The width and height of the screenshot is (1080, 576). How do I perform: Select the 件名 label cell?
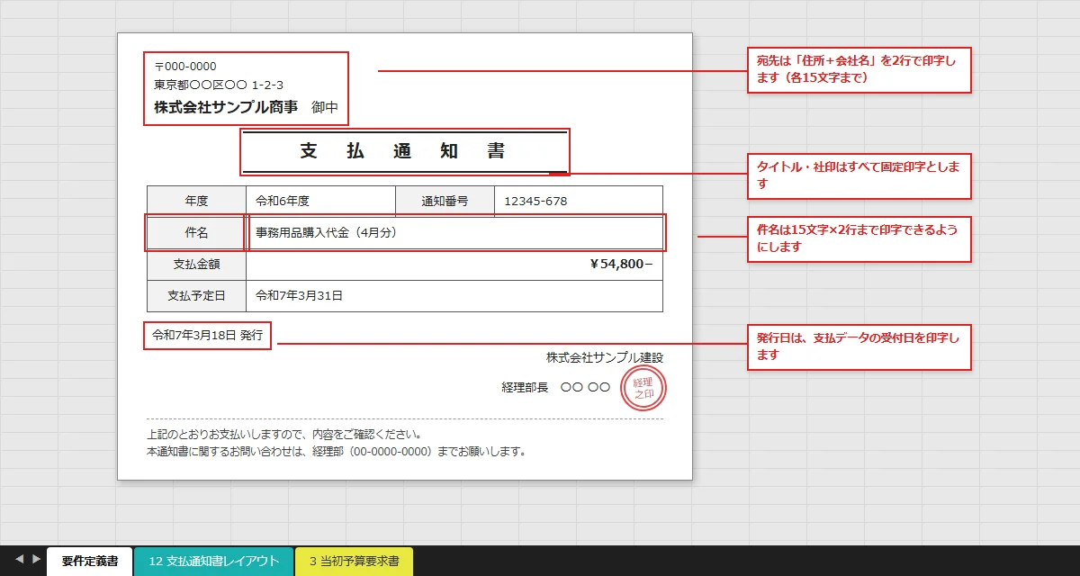[x=196, y=232]
